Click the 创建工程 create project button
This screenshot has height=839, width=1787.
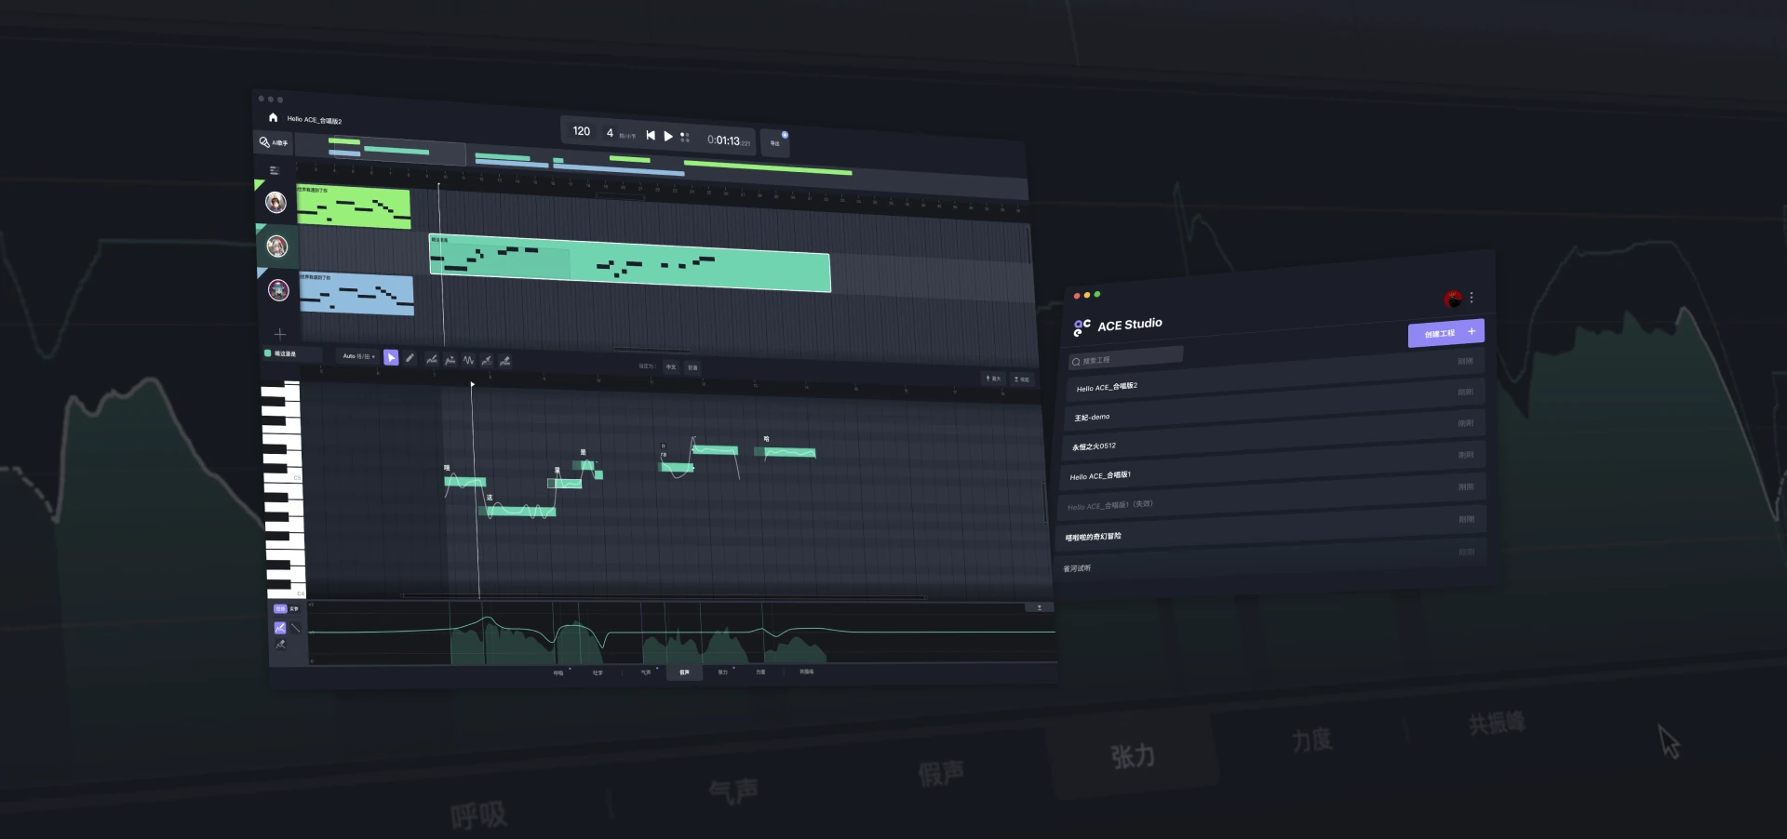[1445, 333]
